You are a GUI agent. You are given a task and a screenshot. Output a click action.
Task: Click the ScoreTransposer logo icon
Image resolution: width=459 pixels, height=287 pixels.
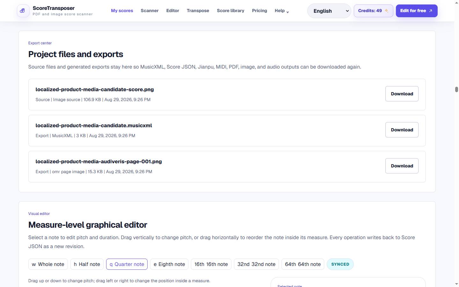coord(23,11)
